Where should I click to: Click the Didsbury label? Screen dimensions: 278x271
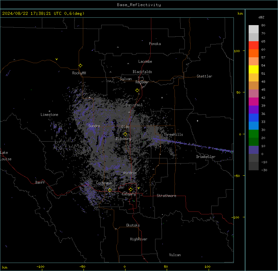(124, 139)
